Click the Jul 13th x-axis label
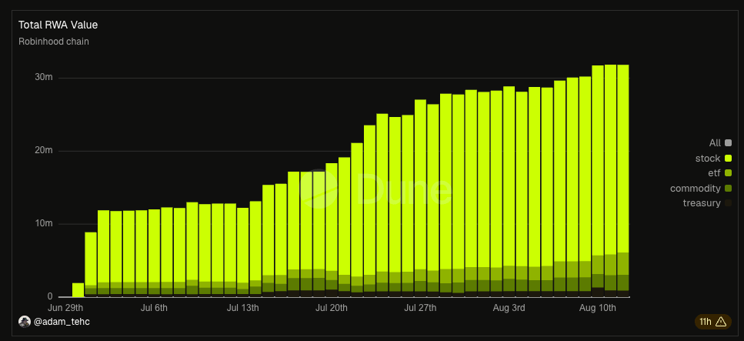744x341 pixels. click(x=242, y=308)
